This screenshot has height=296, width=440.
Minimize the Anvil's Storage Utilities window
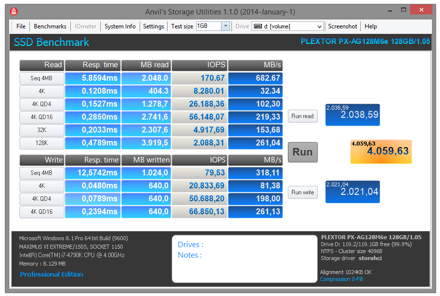(x=390, y=10)
